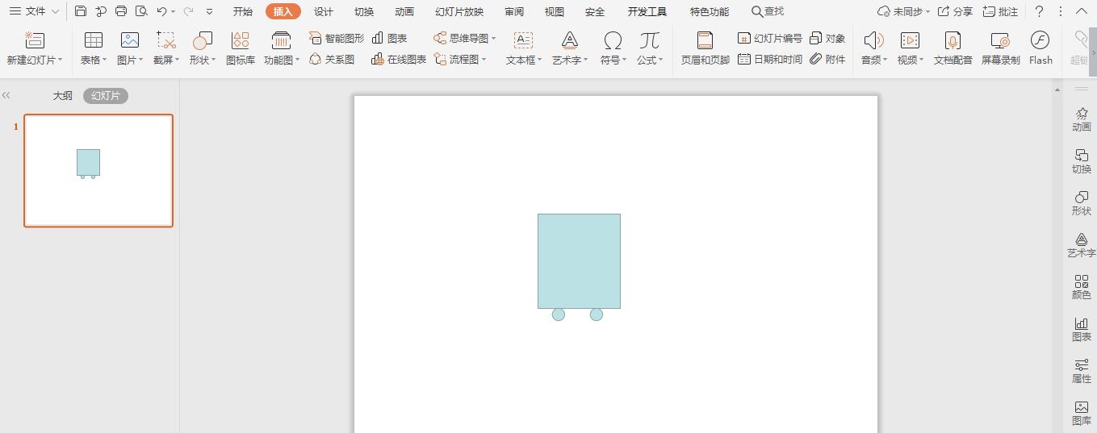Open the Online Chart (在线图表) tool
The image size is (1097, 433).
(x=399, y=59)
